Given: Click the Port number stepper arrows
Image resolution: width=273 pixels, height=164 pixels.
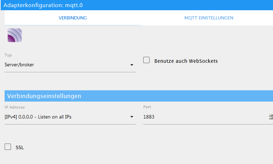Looking at the screenshot, I should (x=271, y=117).
